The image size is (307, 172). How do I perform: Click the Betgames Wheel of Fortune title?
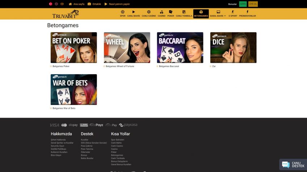click(120, 66)
